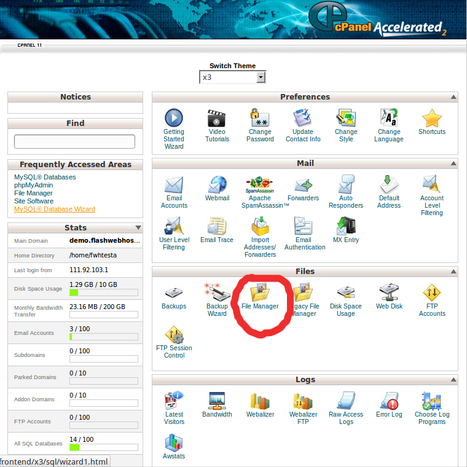
Task: Open the Shortcuts star icon
Action: pyautogui.click(x=432, y=118)
